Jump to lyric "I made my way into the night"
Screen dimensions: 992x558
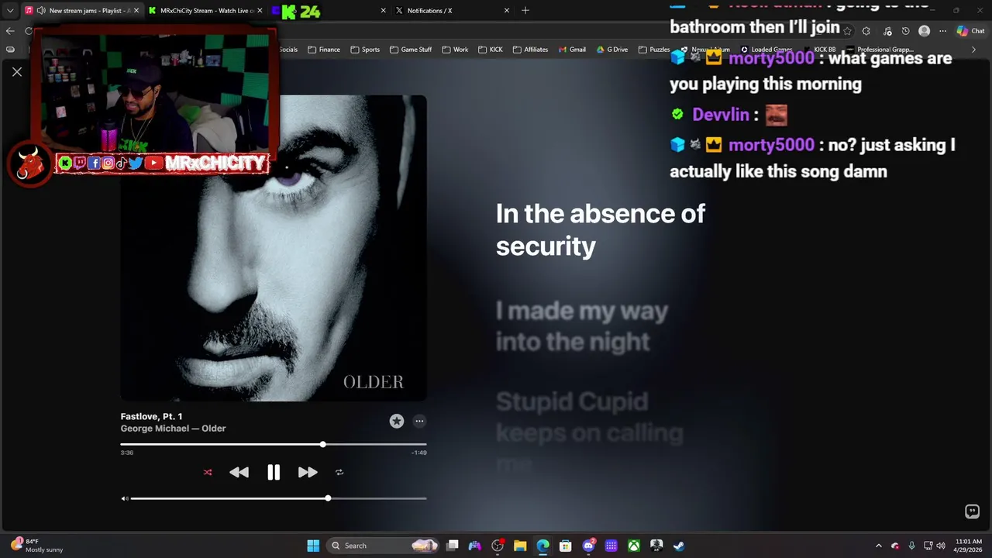click(582, 326)
